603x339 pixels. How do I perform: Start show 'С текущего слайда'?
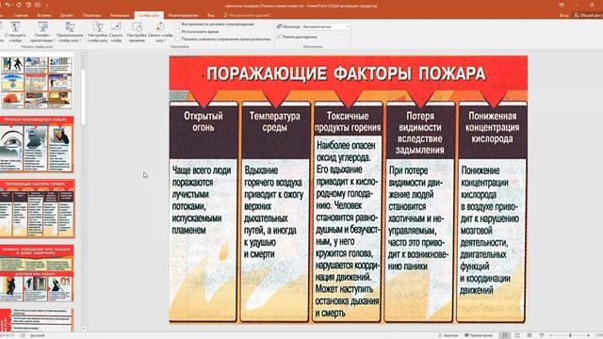[15, 32]
